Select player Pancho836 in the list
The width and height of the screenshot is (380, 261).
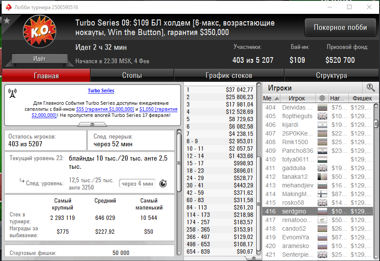point(318,151)
